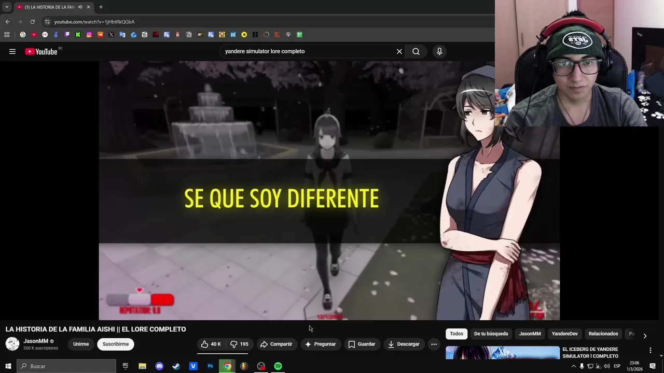Open Steam from taskbar
Viewport: 664px width, 373px height.
click(176, 366)
